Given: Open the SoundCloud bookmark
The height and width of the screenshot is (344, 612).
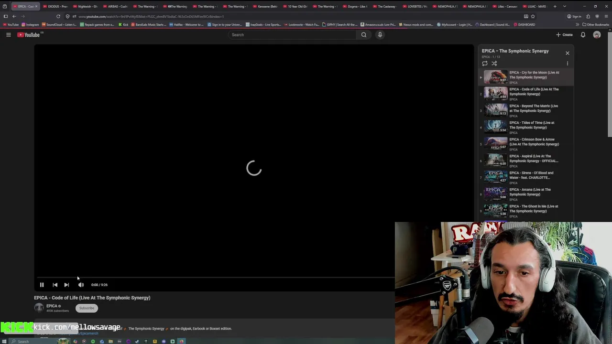Looking at the screenshot, I should (x=59, y=24).
